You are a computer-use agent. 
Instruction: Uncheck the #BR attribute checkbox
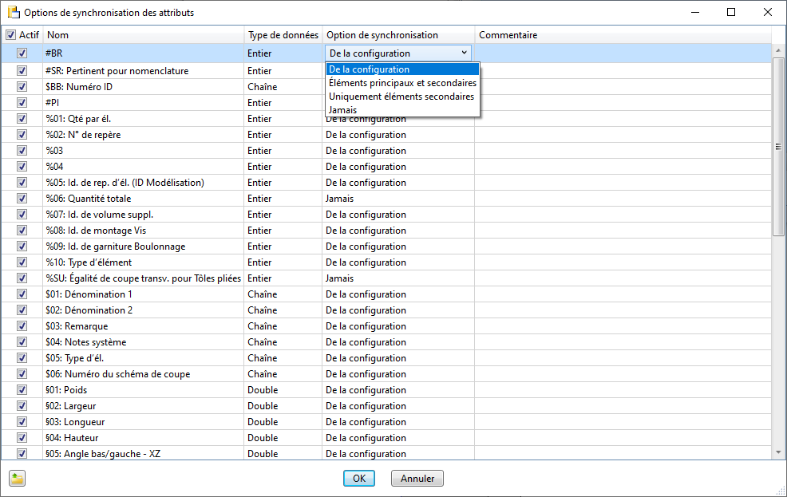click(22, 53)
